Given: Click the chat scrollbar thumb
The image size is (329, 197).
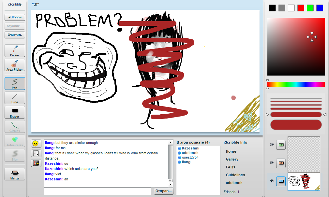Looking at the screenshot, I should point(171,180).
